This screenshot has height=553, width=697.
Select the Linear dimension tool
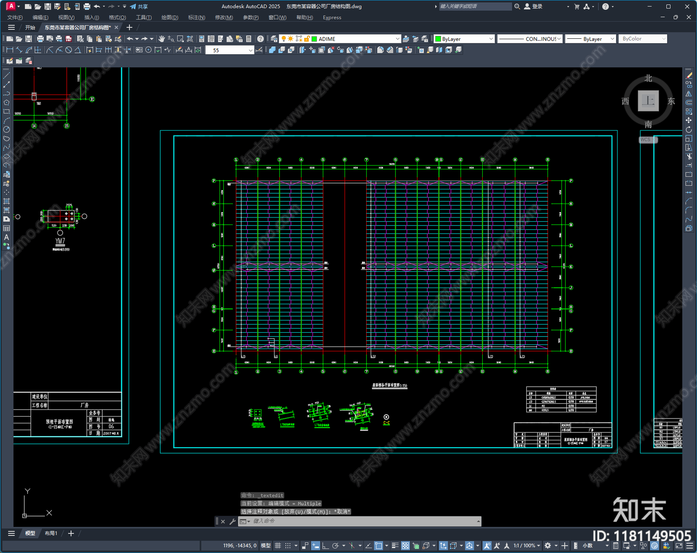[10, 50]
